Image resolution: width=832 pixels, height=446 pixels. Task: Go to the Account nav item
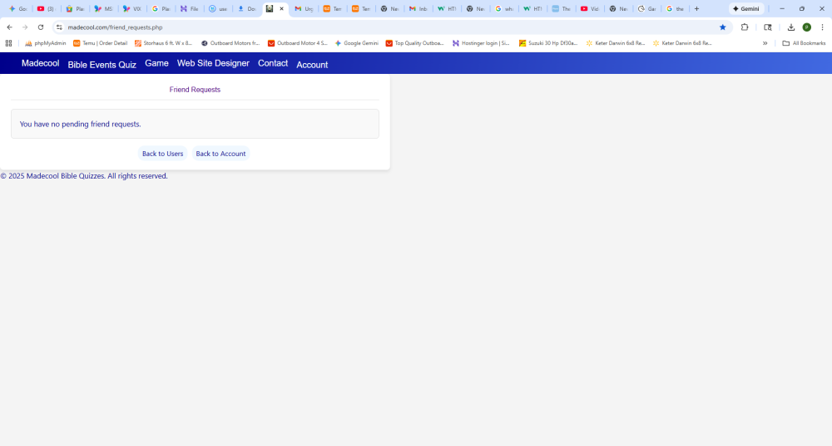pyautogui.click(x=312, y=64)
